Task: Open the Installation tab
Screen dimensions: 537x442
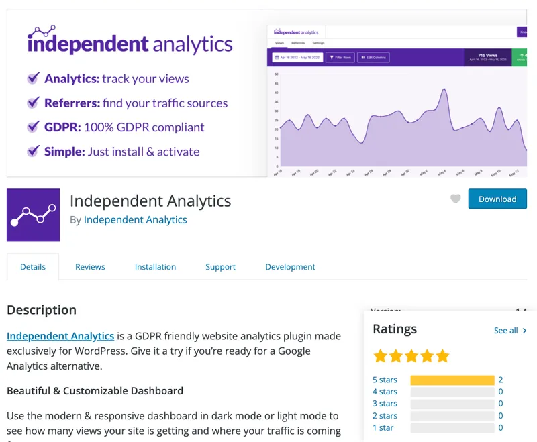Action: (155, 267)
